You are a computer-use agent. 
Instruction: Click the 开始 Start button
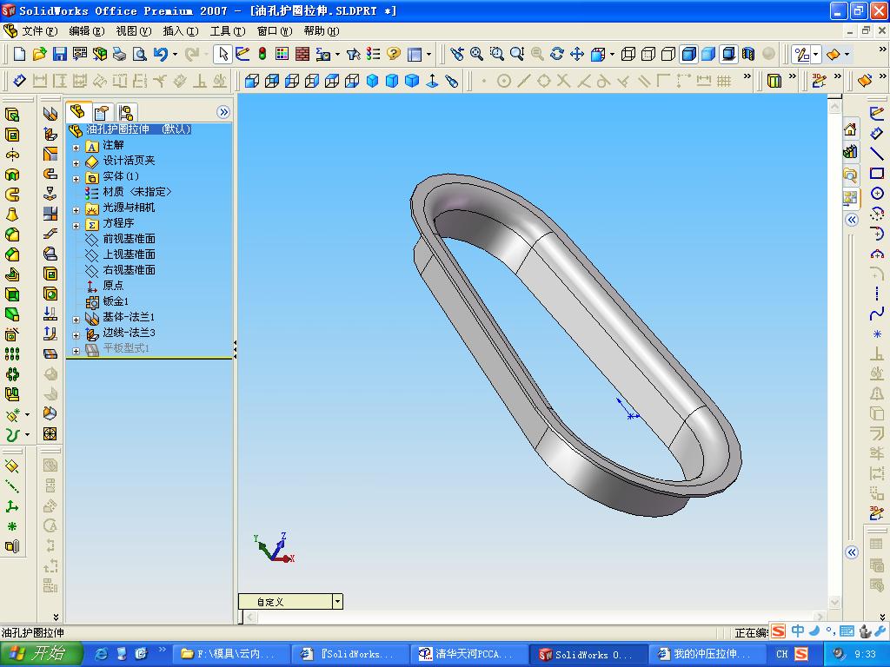pos(42,654)
